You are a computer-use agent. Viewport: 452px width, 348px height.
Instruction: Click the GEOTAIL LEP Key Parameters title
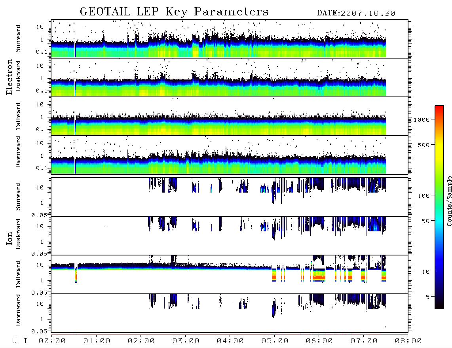click(x=174, y=12)
